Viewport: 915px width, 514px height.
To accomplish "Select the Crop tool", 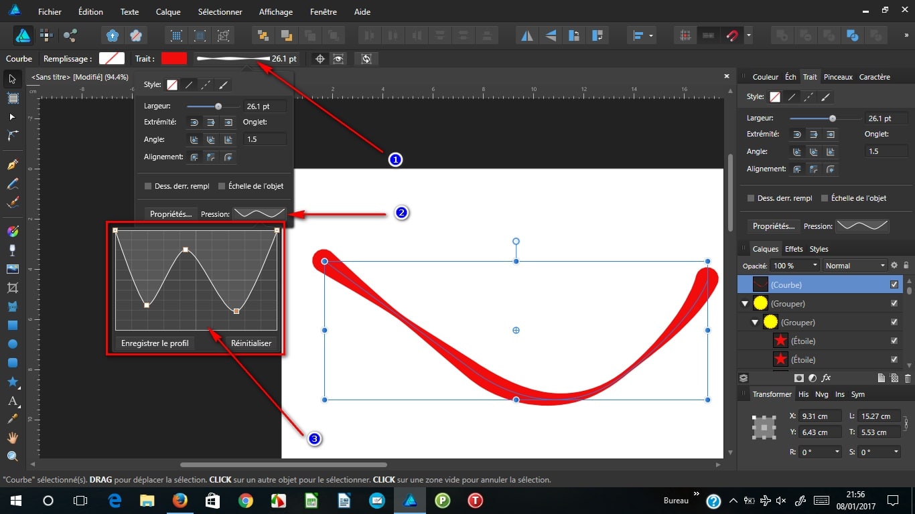I will 12,288.
